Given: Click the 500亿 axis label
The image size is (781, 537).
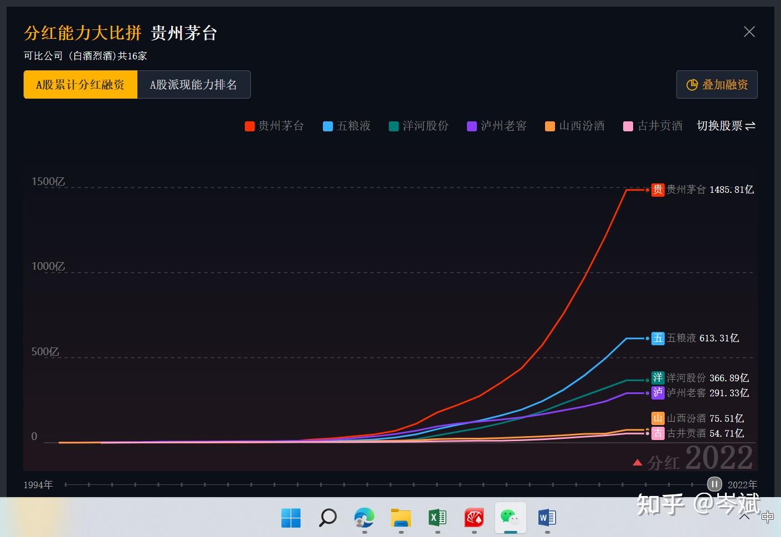Looking at the screenshot, I should (45, 352).
